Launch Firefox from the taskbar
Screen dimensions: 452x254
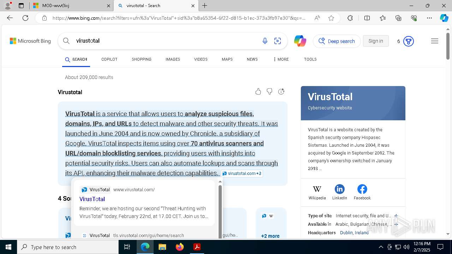(x=180, y=247)
